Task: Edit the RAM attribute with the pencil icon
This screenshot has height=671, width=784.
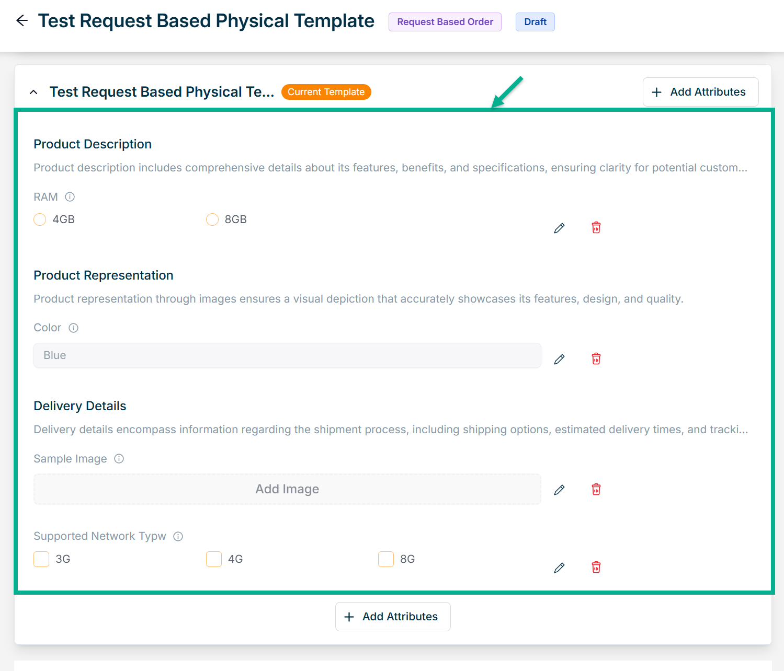Action: [559, 228]
